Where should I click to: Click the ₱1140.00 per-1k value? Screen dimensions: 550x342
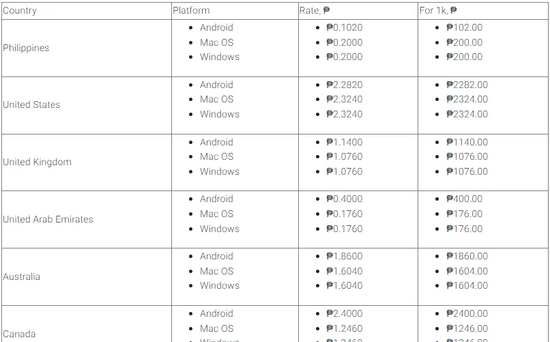[467, 142]
